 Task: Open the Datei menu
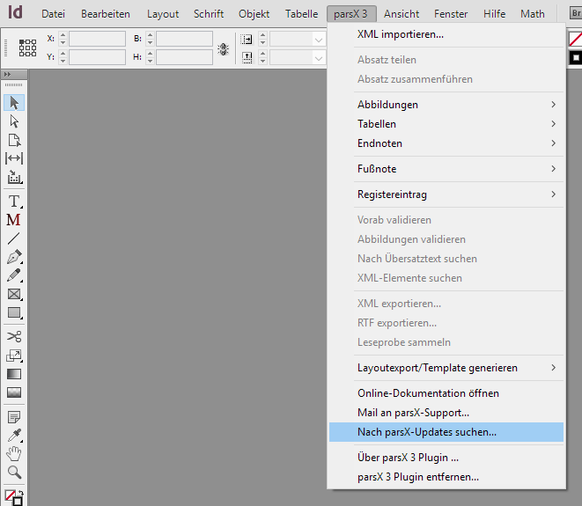click(53, 14)
